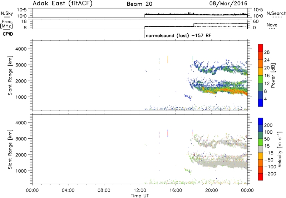Screen dimensions: 286x198
Task: Click '1000' on the power panel range axis
Action: point(21,97)
